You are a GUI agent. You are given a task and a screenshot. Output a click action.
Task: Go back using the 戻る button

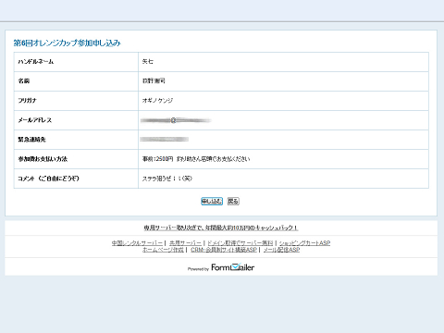233,202
